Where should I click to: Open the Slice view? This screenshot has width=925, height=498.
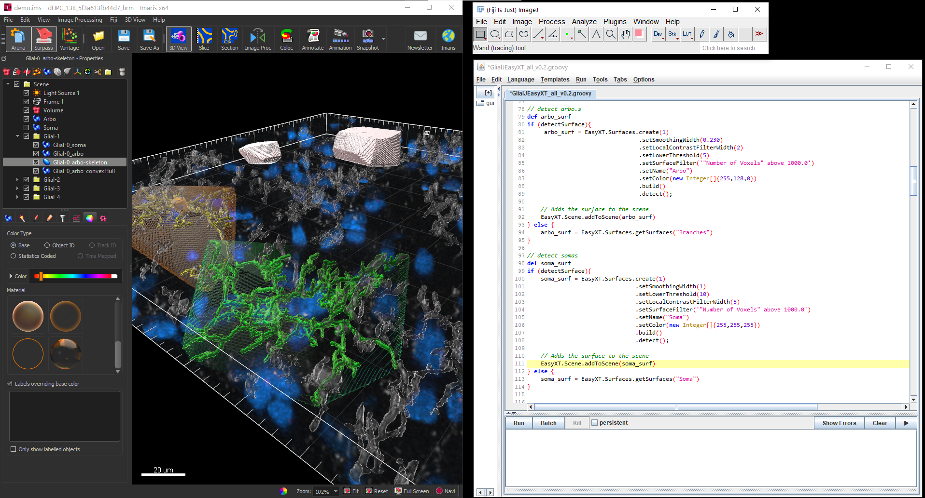pos(204,39)
